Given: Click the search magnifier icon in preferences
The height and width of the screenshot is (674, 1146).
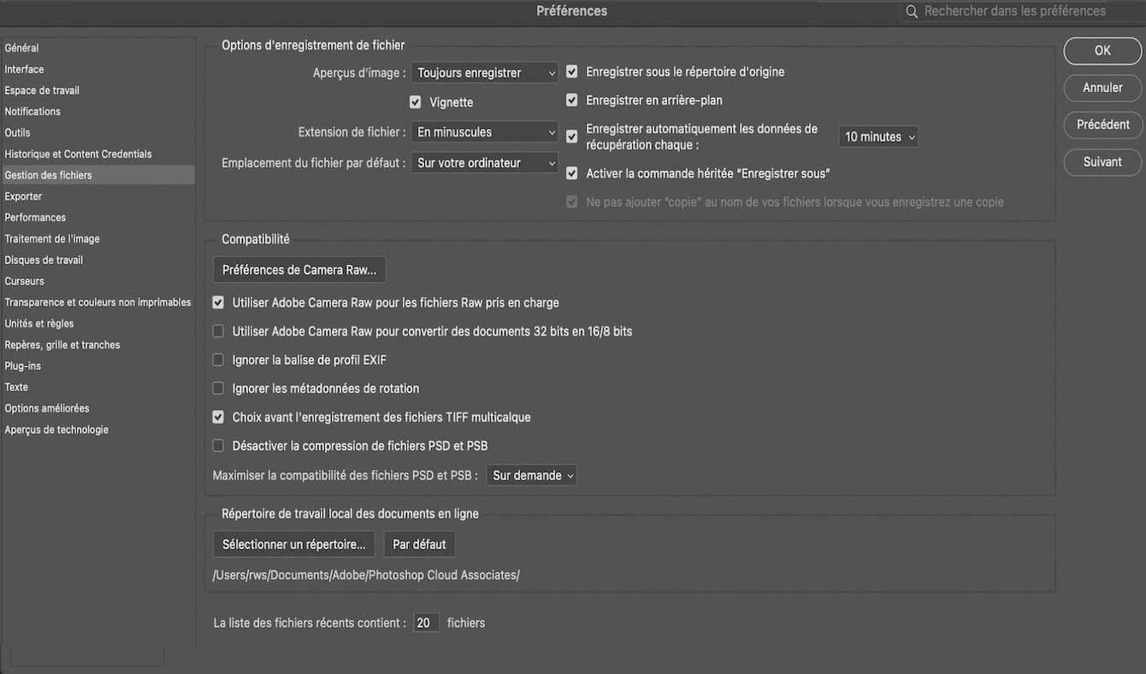Looking at the screenshot, I should (913, 12).
